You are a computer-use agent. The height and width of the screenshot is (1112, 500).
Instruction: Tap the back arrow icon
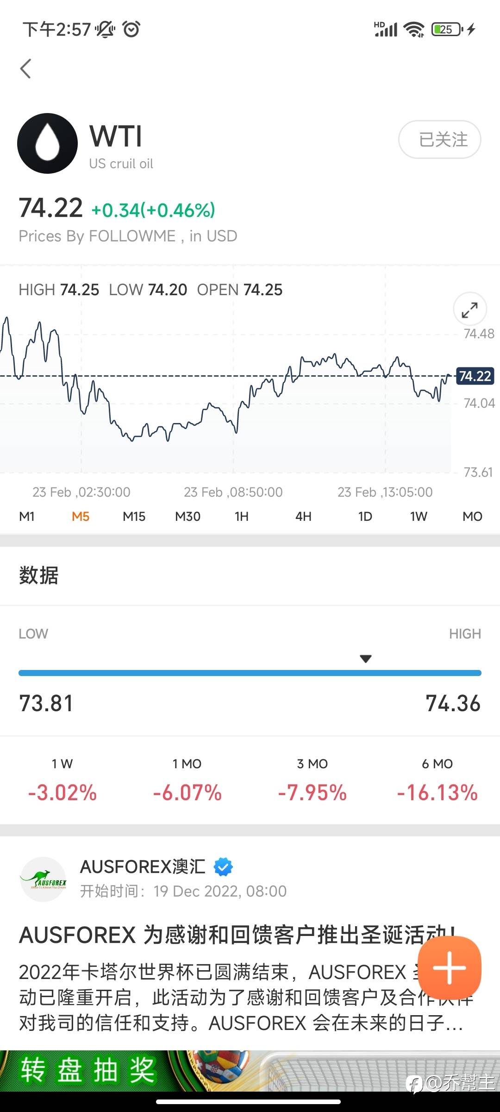pyautogui.click(x=26, y=69)
